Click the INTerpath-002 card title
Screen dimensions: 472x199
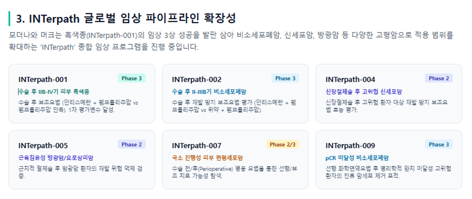197,80
